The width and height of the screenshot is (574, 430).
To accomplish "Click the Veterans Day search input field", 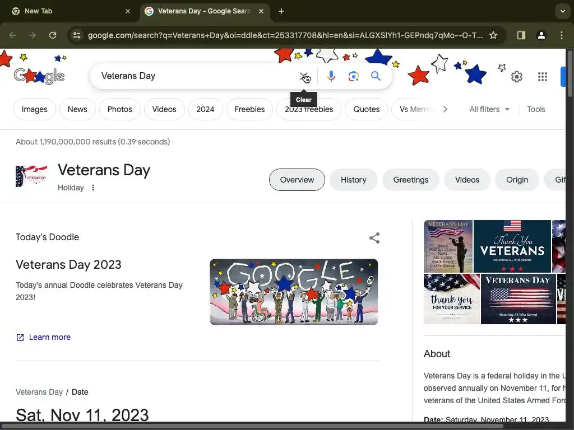I will 198,76.
